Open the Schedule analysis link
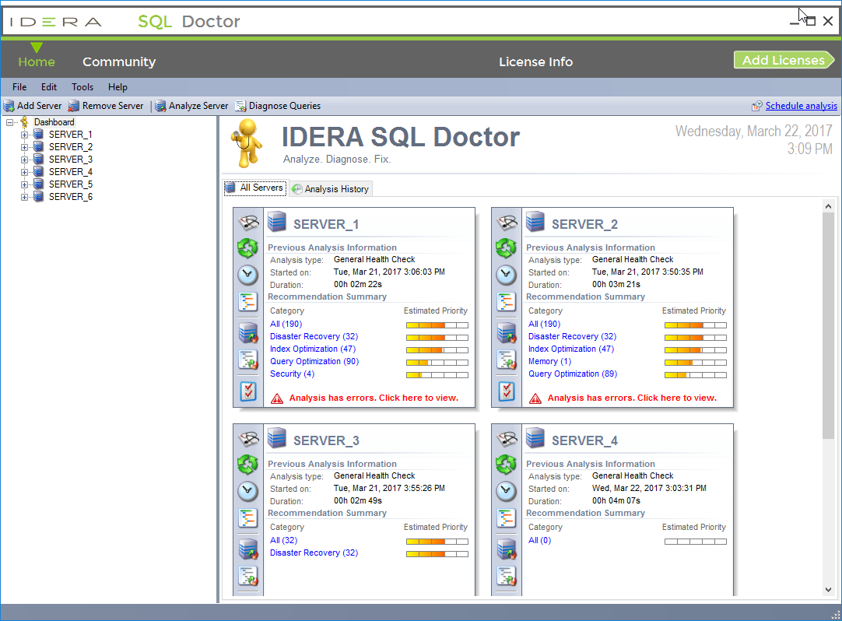842x621 pixels. [x=801, y=106]
